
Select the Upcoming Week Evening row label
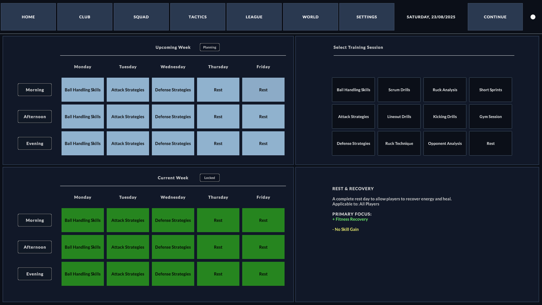click(x=35, y=143)
